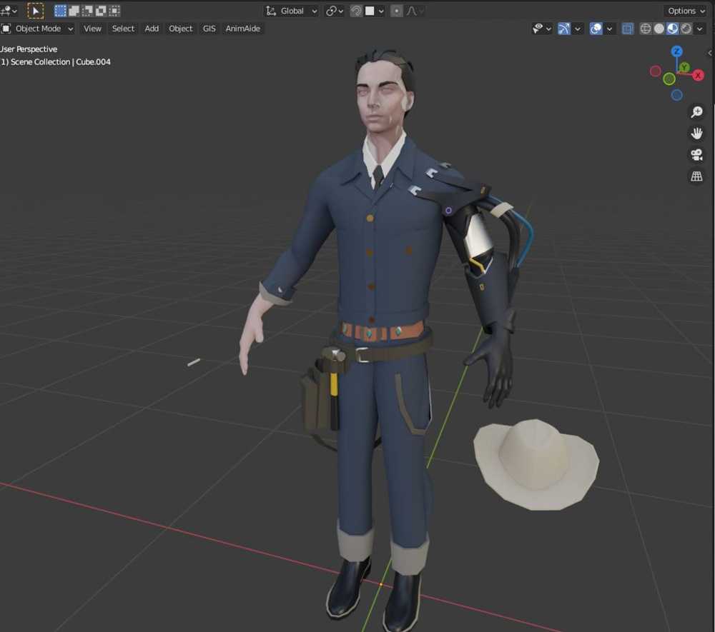Switch to solid viewport shading
715x632 pixels.
click(x=659, y=29)
